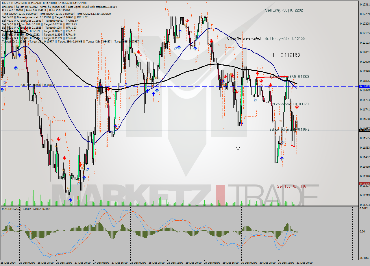Image resolution: width=370 pixels, height=266 pixels.
Task: Click the 'V' wave marker below the candles
Action: point(238,149)
